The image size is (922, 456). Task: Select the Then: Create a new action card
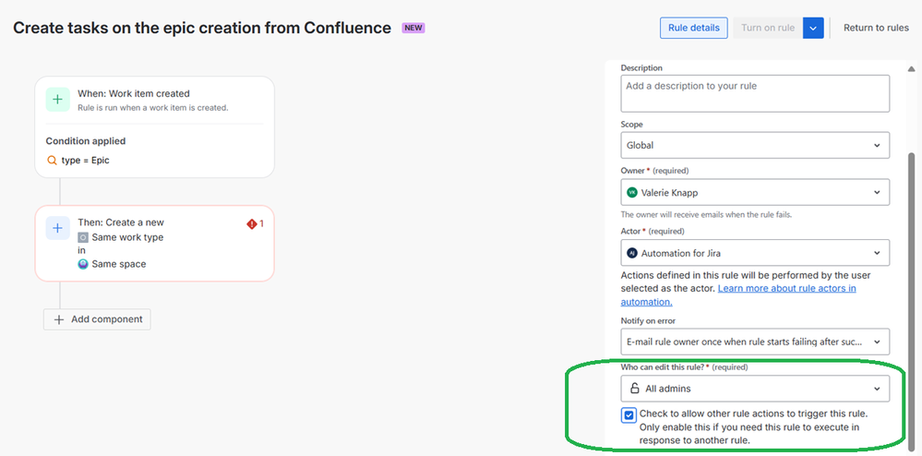point(155,243)
